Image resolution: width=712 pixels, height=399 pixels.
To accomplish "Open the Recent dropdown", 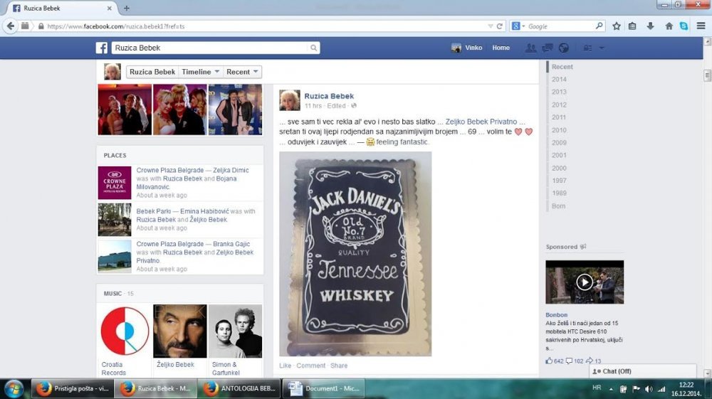I will (242, 72).
